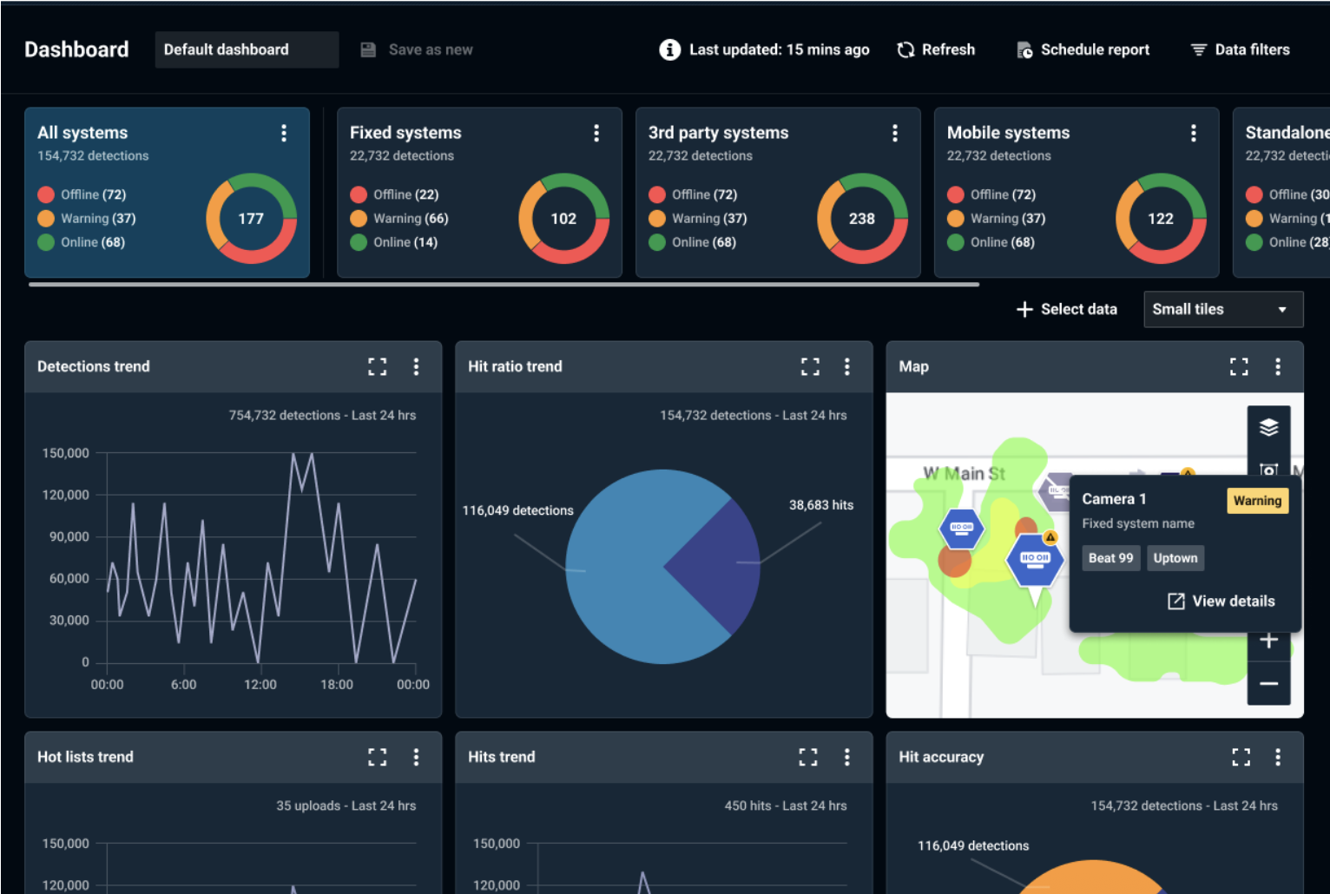Click 'Warning (37)' in 3rd party systems card
The image size is (1330, 894).
(x=709, y=219)
